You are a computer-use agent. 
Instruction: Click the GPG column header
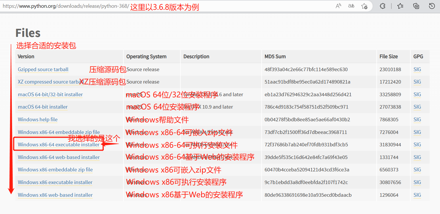pyautogui.click(x=418, y=56)
